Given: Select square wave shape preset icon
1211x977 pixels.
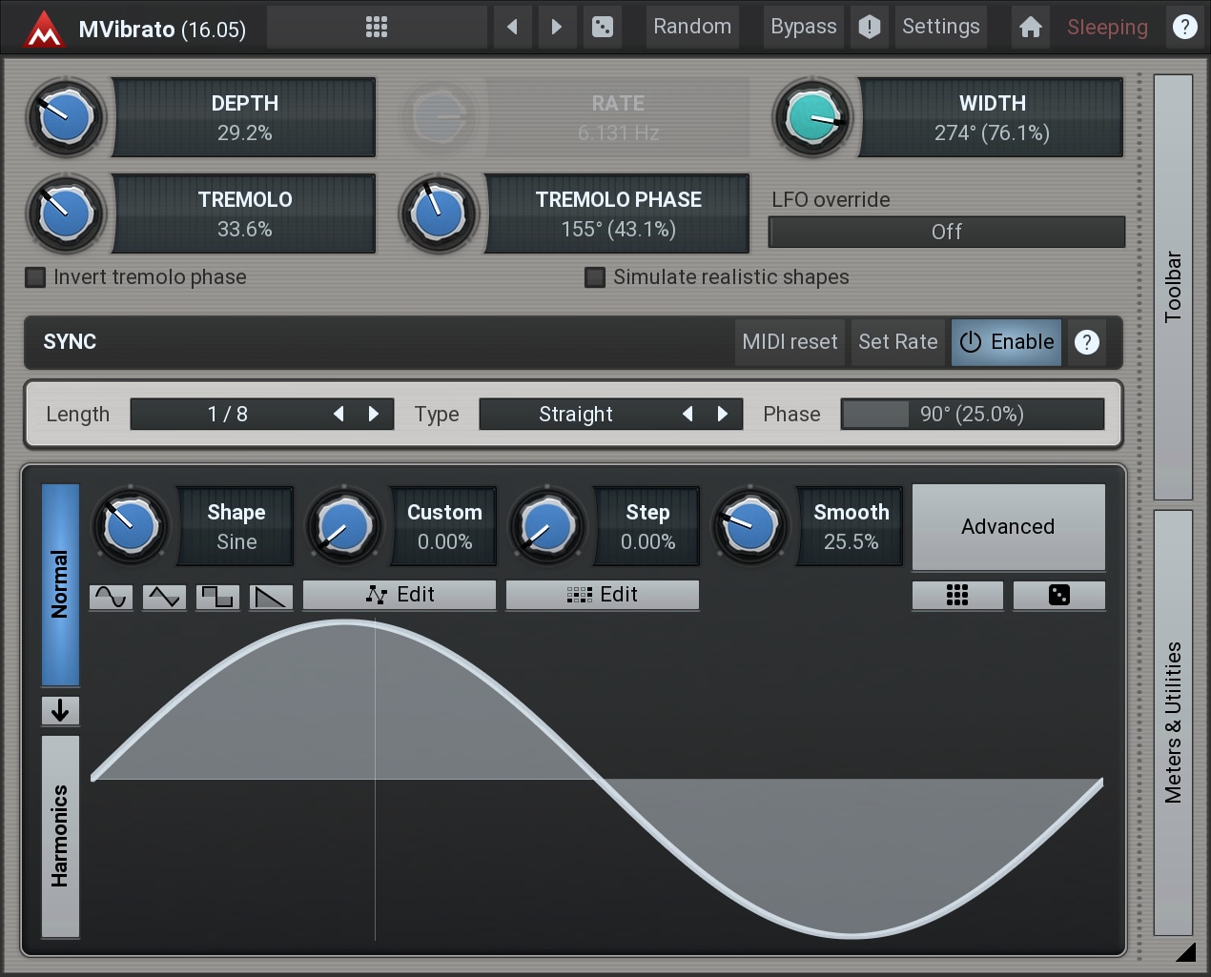Looking at the screenshot, I should 218,597.
